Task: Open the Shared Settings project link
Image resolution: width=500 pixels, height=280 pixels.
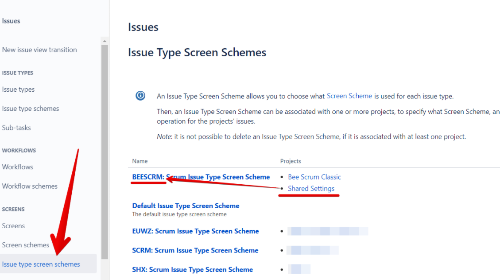Action: [310, 188]
